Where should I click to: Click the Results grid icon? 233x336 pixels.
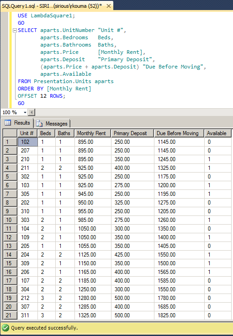8,123
